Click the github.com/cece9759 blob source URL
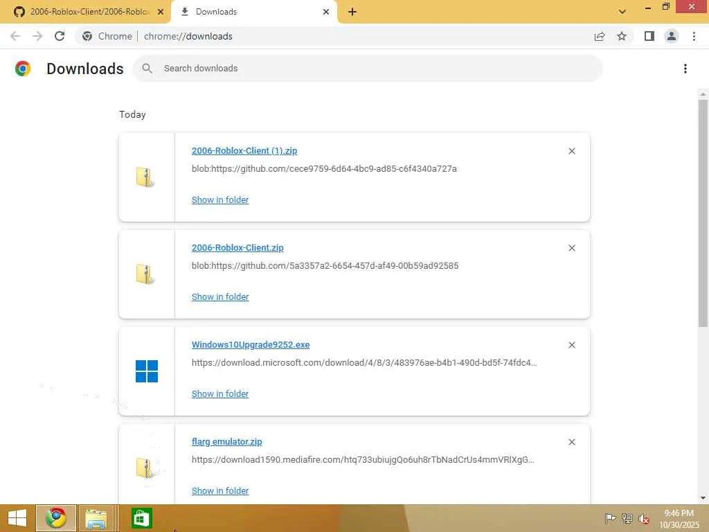This screenshot has width=709, height=532. (324, 169)
